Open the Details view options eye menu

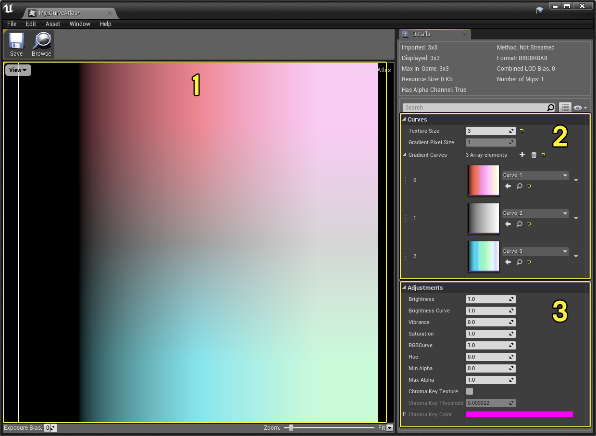pos(581,108)
